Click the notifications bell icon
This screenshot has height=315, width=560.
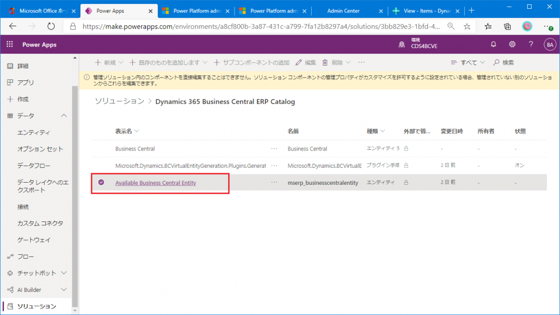click(493, 44)
